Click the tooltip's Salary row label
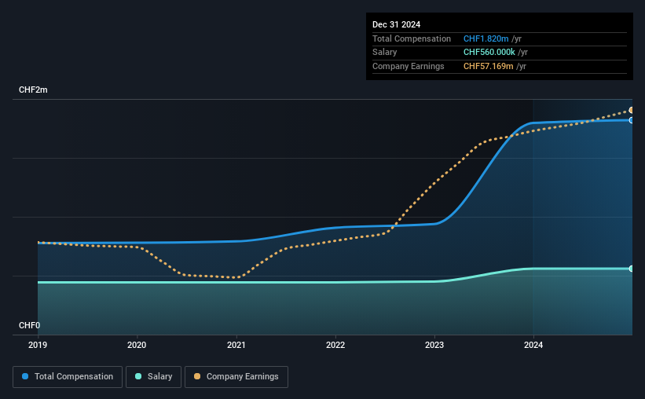The image size is (645, 399). [x=385, y=53]
